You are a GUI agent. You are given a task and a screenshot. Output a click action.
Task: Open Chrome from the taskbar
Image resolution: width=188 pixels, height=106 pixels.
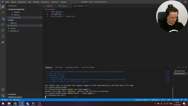coord(15,104)
